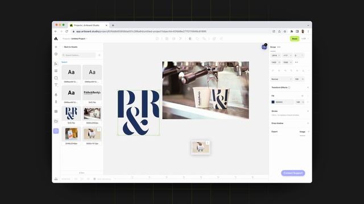
Task: Click the browser back arrow
Action: point(56,32)
